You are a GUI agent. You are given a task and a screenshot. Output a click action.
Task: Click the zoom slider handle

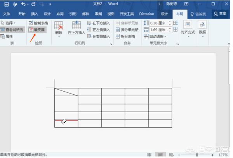pyautogui.click(x=197, y=155)
